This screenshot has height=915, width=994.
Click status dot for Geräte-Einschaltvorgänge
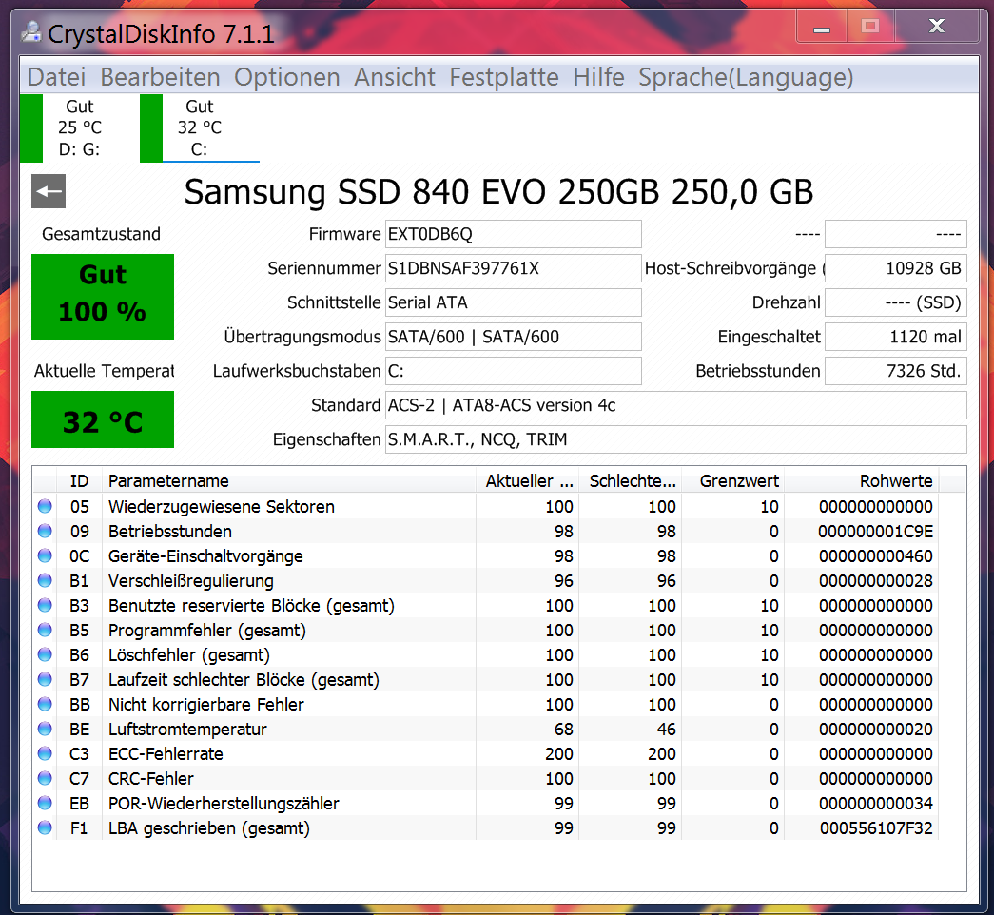45,555
